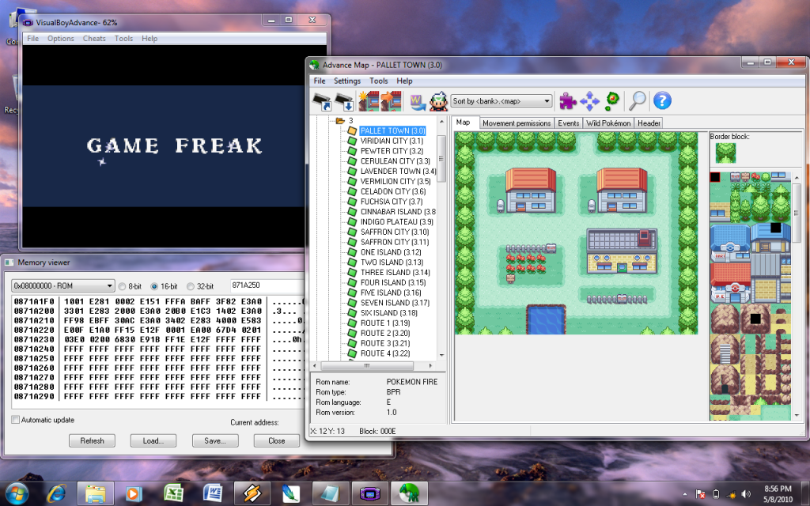Switch to the Events tab
Image resolution: width=810 pixels, height=506 pixels.
coord(568,123)
